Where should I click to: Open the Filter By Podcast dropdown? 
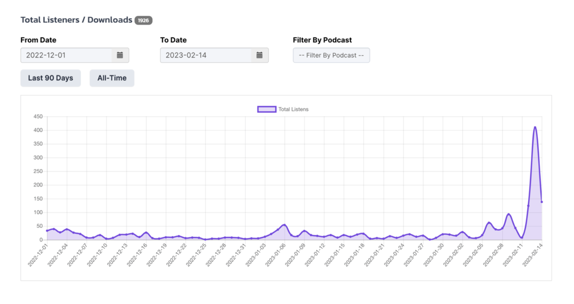click(331, 55)
